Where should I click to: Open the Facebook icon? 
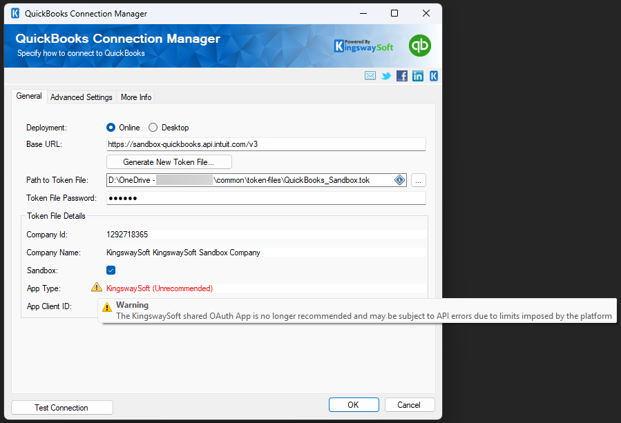click(402, 76)
